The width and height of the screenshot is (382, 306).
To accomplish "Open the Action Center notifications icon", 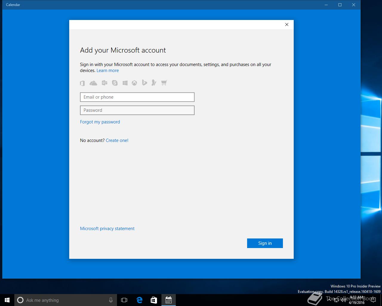I will [x=373, y=300].
